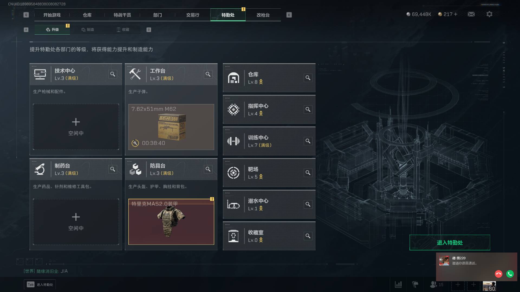The image size is (520, 292).
Task: Open the 指挥中心 Lv.4 upgrade panel
Action: (x=269, y=109)
